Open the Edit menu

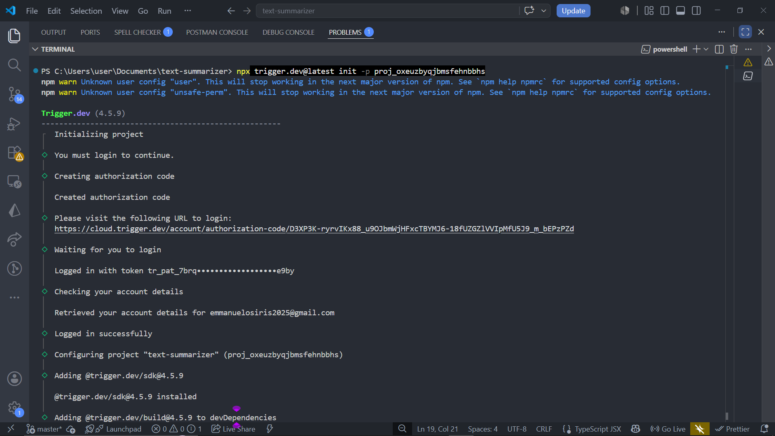(54, 11)
